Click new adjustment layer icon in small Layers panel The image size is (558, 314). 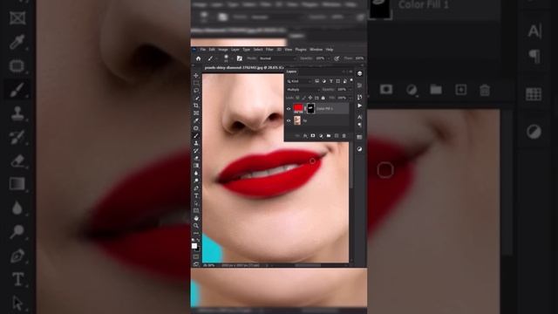[321, 136]
